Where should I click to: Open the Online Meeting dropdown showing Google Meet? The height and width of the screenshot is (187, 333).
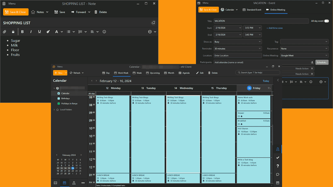(304, 55)
